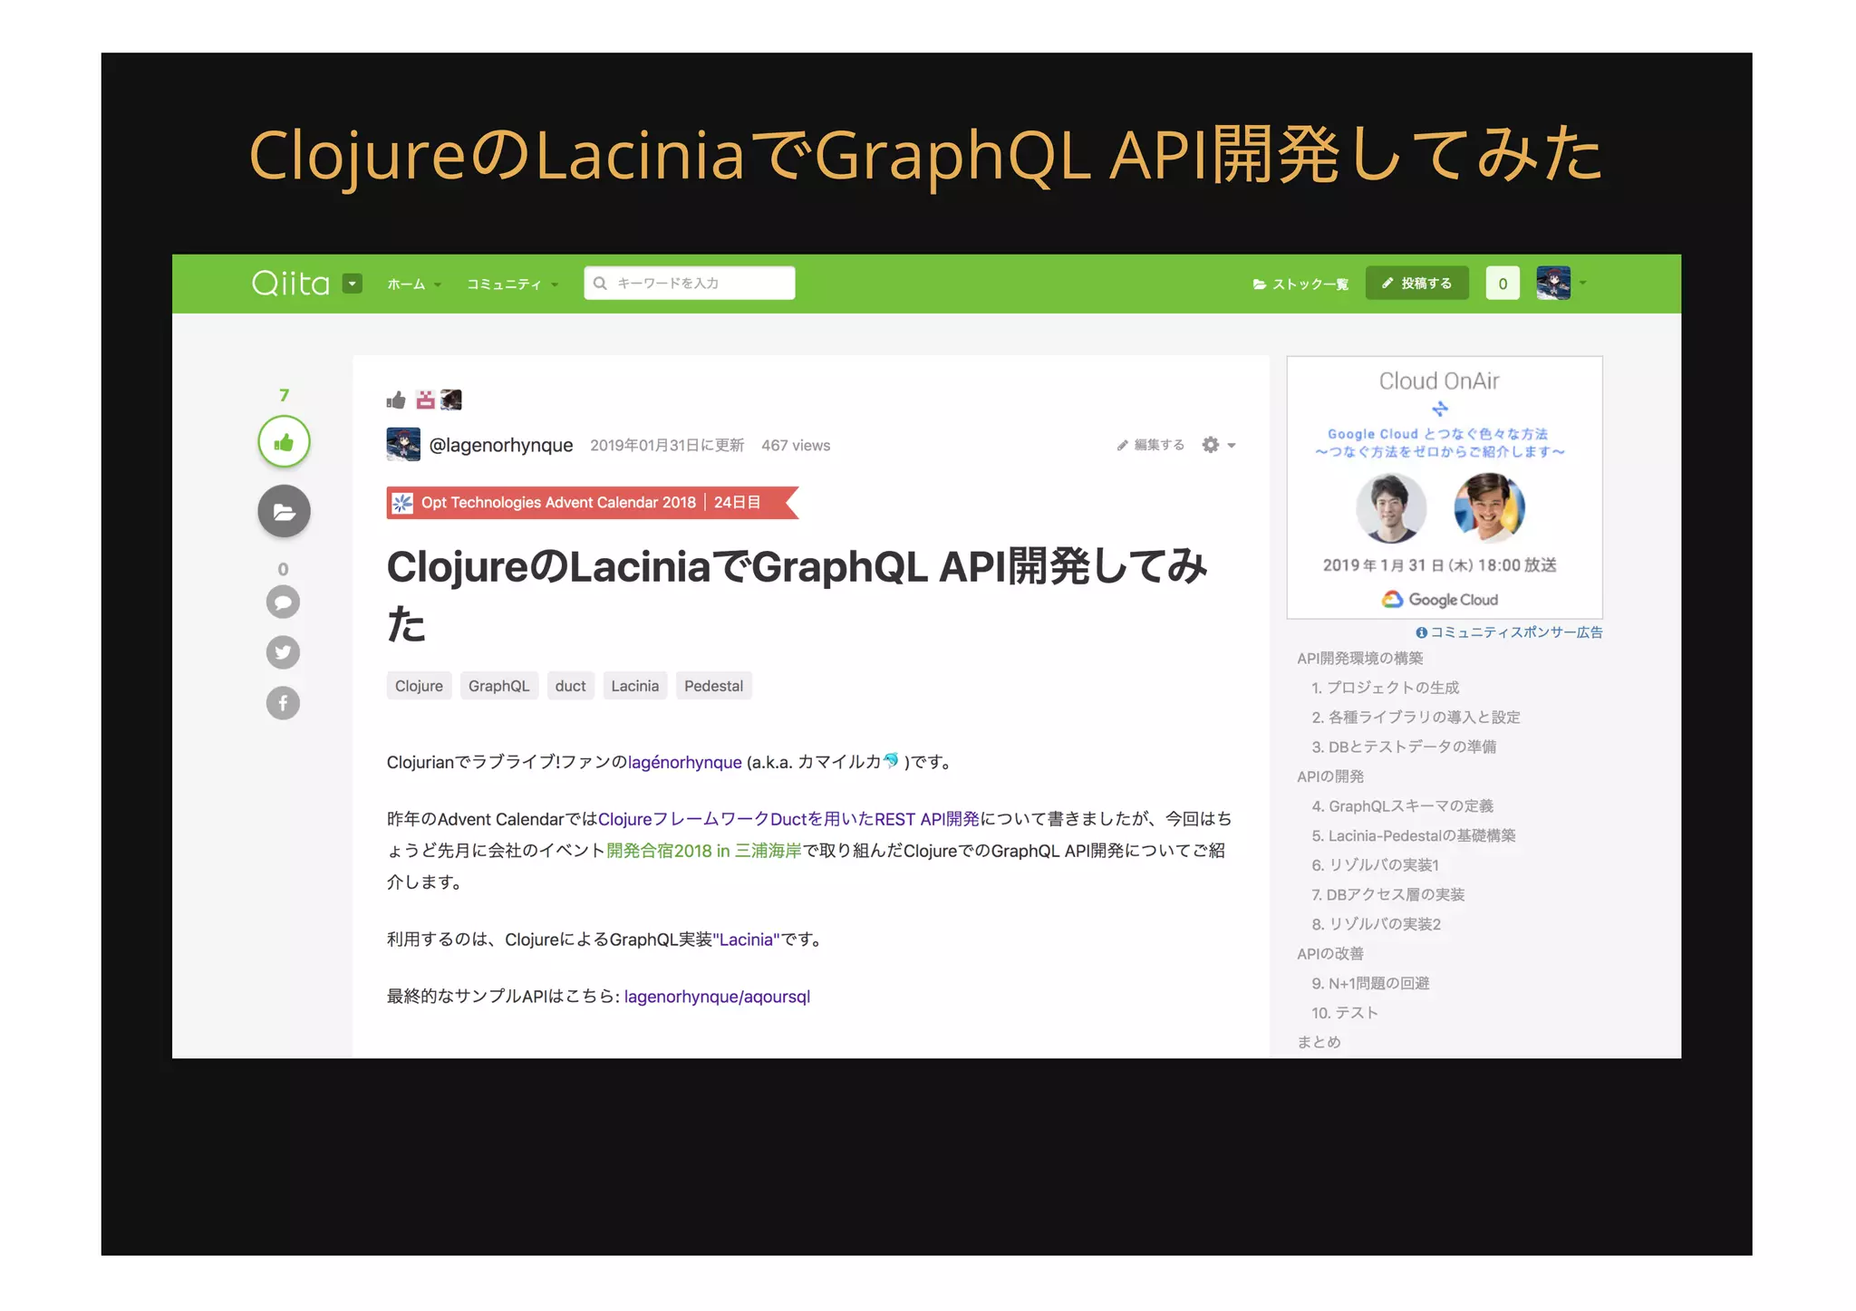
Task: Go to 10. テスト section
Action: [x=1344, y=1013]
